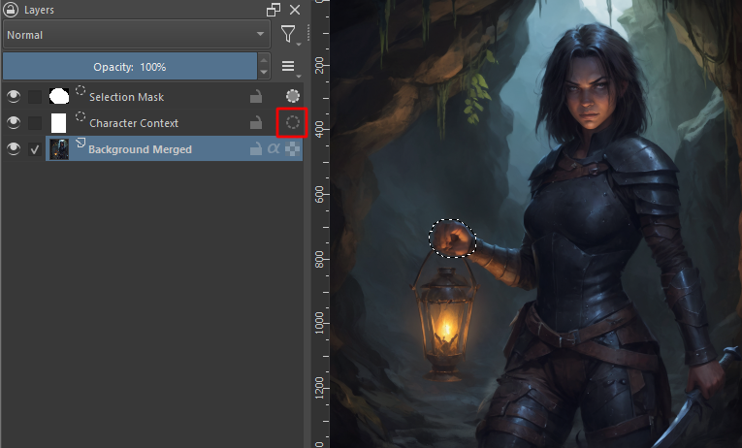Click the Opacity 100% slider bar
Viewport: 742px width, 448px height.
(x=129, y=67)
